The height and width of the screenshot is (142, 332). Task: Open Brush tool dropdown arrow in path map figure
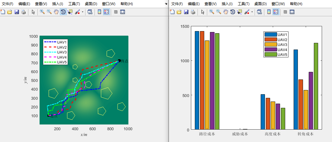pos(82,12)
